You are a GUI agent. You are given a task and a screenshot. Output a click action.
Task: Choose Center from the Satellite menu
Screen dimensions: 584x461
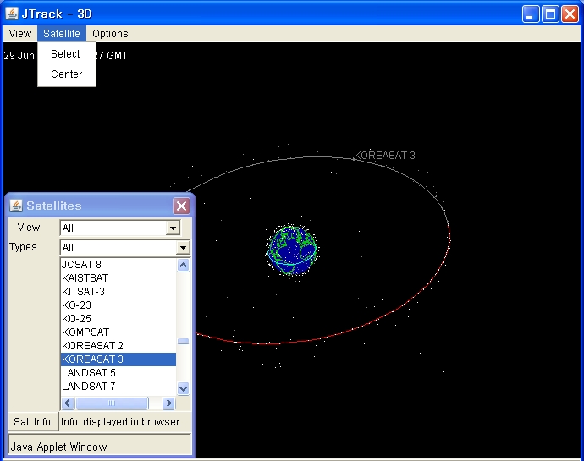click(66, 74)
